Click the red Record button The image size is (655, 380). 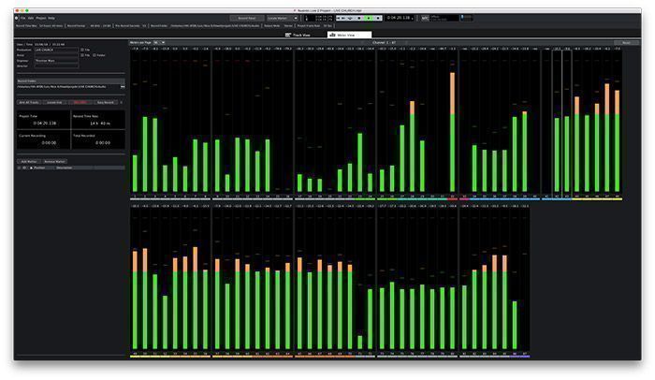pyautogui.click(x=80, y=102)
